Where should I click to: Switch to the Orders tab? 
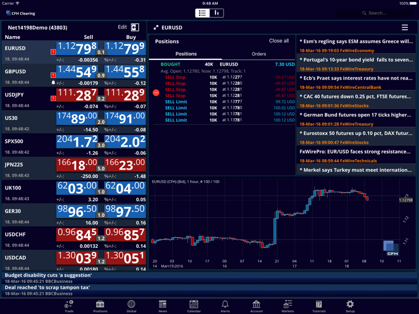tap(258, 54)
